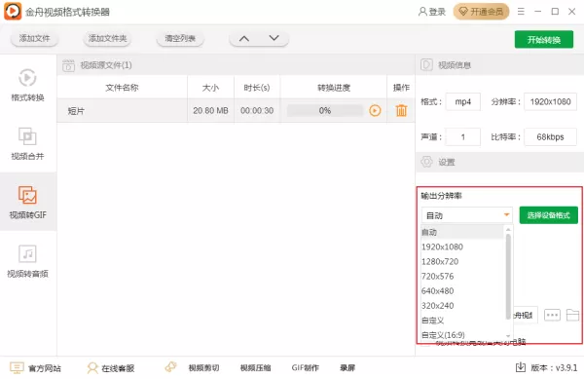Viewport: 584px width, 379px height.
Task: Open the 登录 login option
Action: point(432,12)
